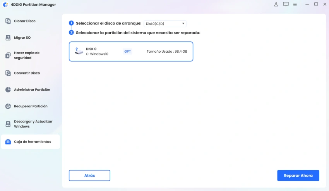This screenshot has height=191, width=329.
Task: Open the user account icon
Action: coord(276,4)
